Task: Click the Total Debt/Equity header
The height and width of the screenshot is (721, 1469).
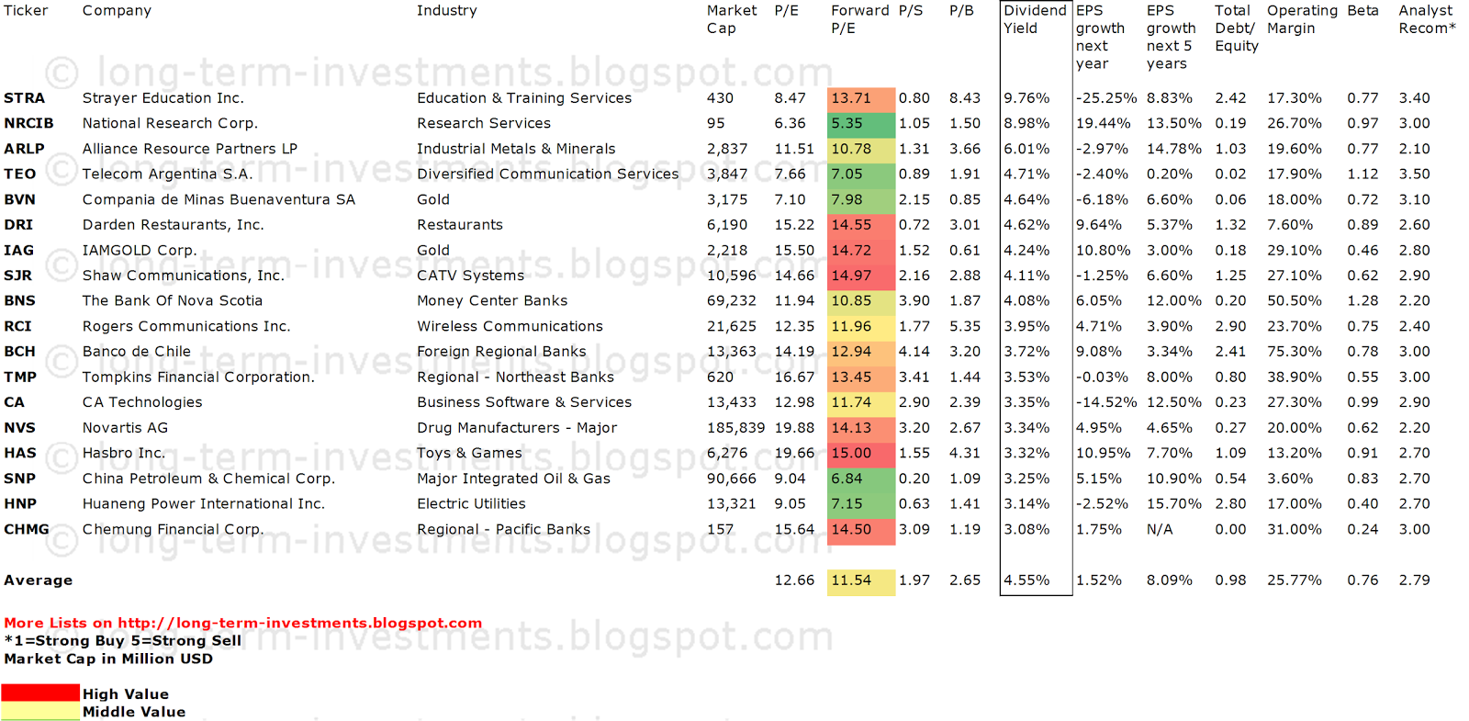Action: [1236, 28]
